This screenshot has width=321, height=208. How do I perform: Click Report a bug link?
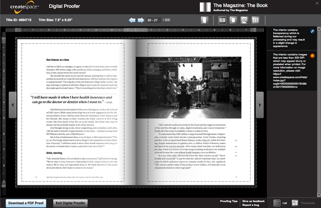(251, 205)
